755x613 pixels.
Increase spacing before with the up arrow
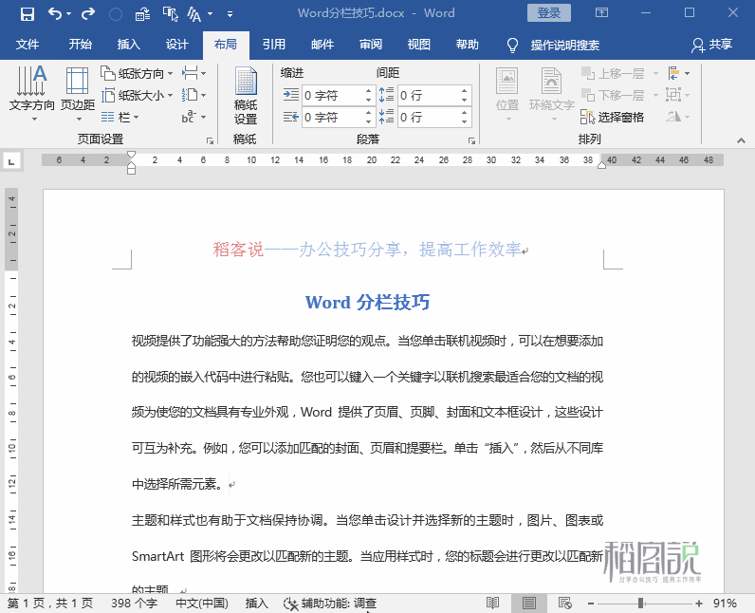tap(464, 90)
